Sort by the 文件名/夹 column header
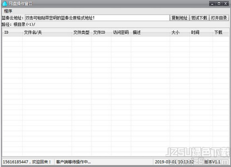 point(47,32)
